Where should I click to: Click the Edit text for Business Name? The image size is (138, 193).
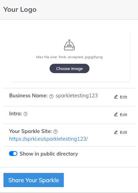pos(123,97)
